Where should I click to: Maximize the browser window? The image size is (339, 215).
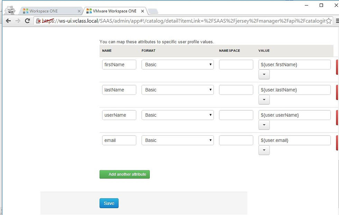click(321, 5)
